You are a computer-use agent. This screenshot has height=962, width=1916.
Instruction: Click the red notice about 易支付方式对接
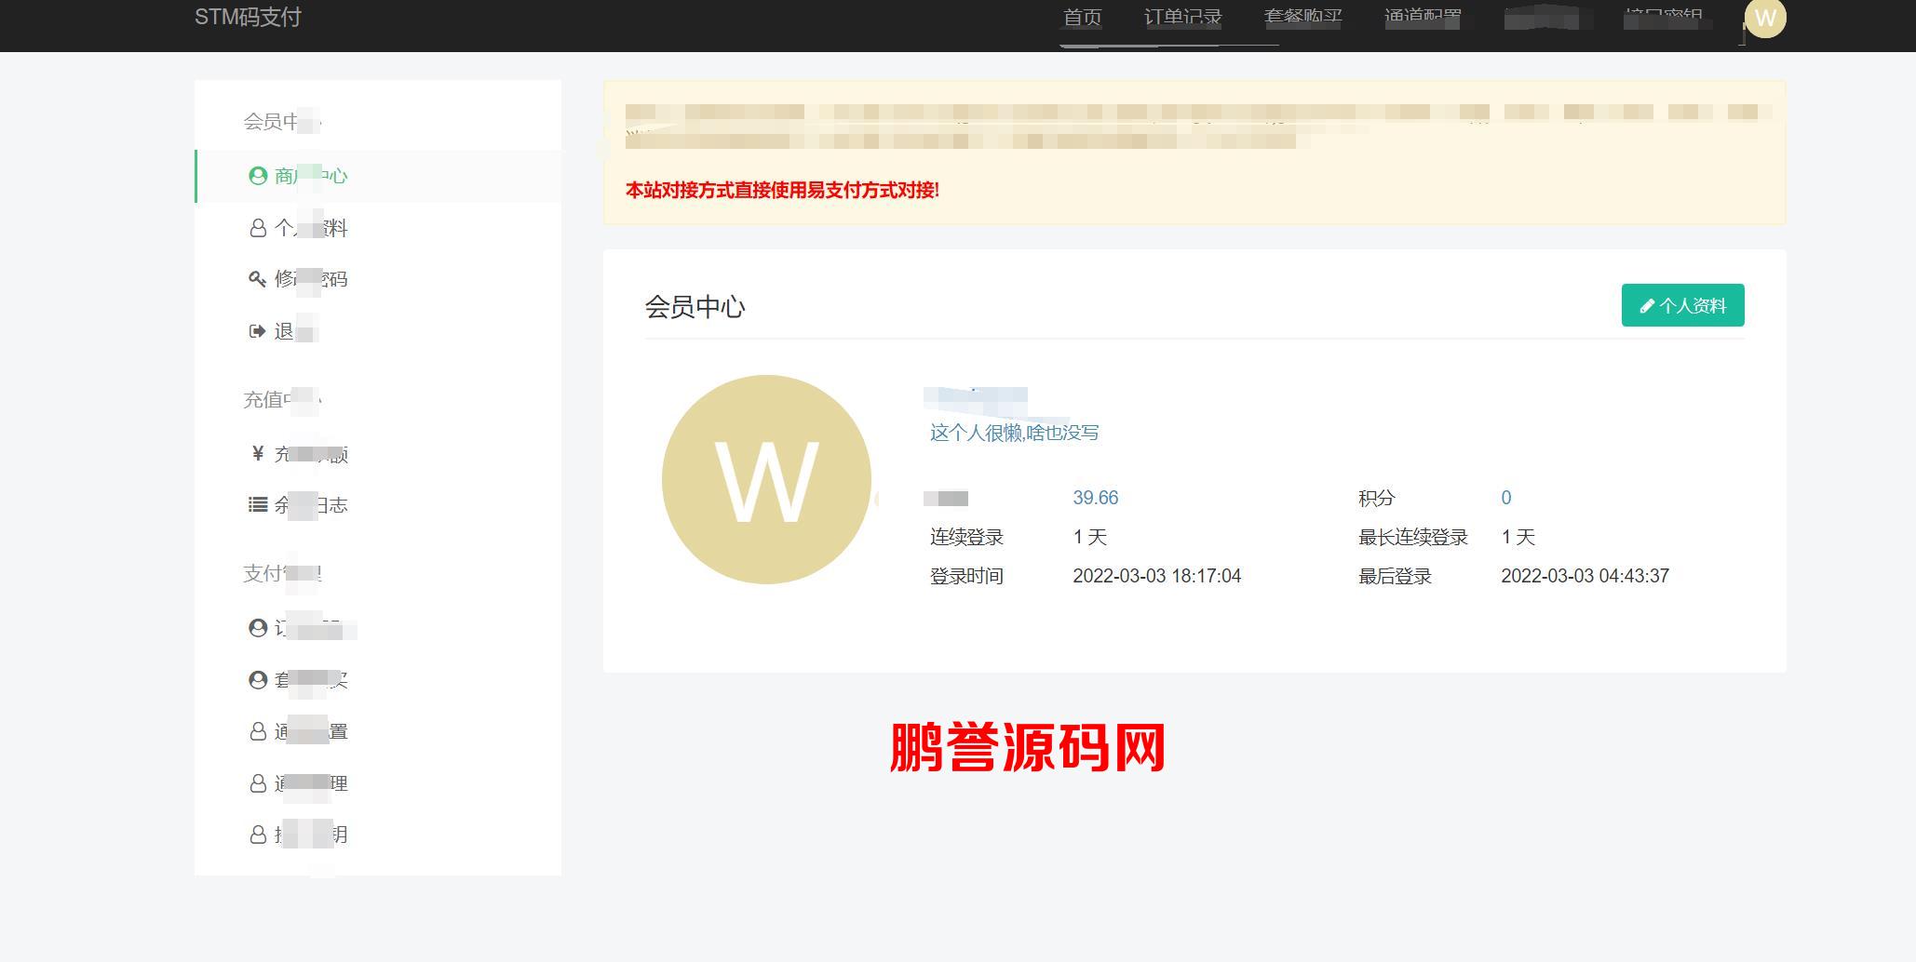[782, 190]
